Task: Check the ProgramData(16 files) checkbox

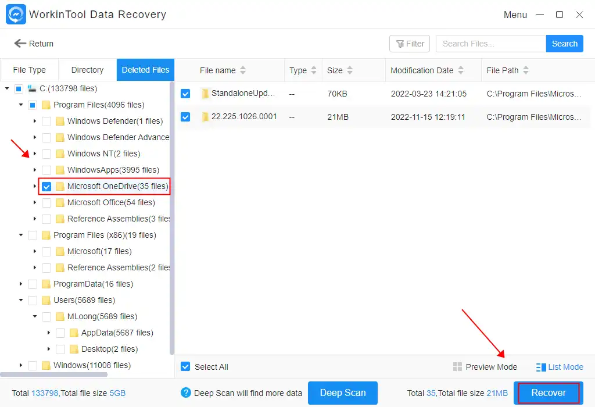Action: pyautogui.click(x=33, y=284)
